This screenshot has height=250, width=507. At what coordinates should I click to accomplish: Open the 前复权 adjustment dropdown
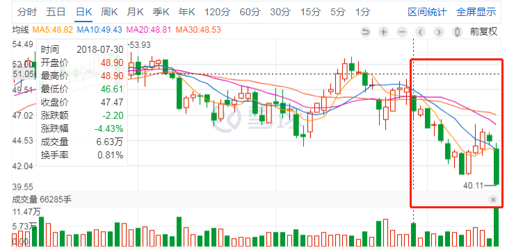tap(483, 32)
